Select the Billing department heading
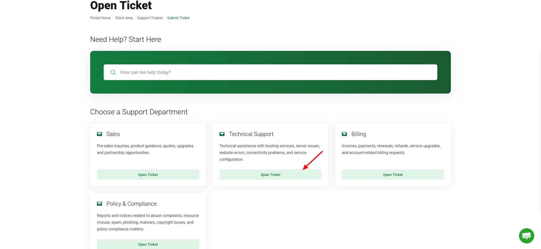 pyautogui.click(x=359, y=134)
